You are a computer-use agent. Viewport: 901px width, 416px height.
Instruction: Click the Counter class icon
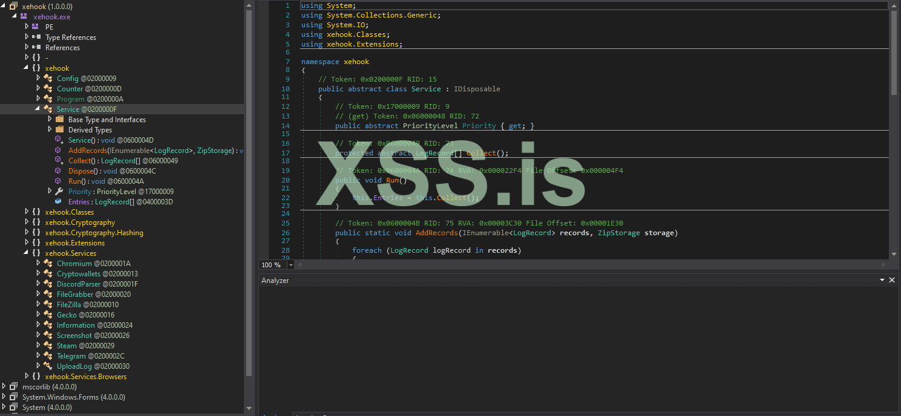48,89
